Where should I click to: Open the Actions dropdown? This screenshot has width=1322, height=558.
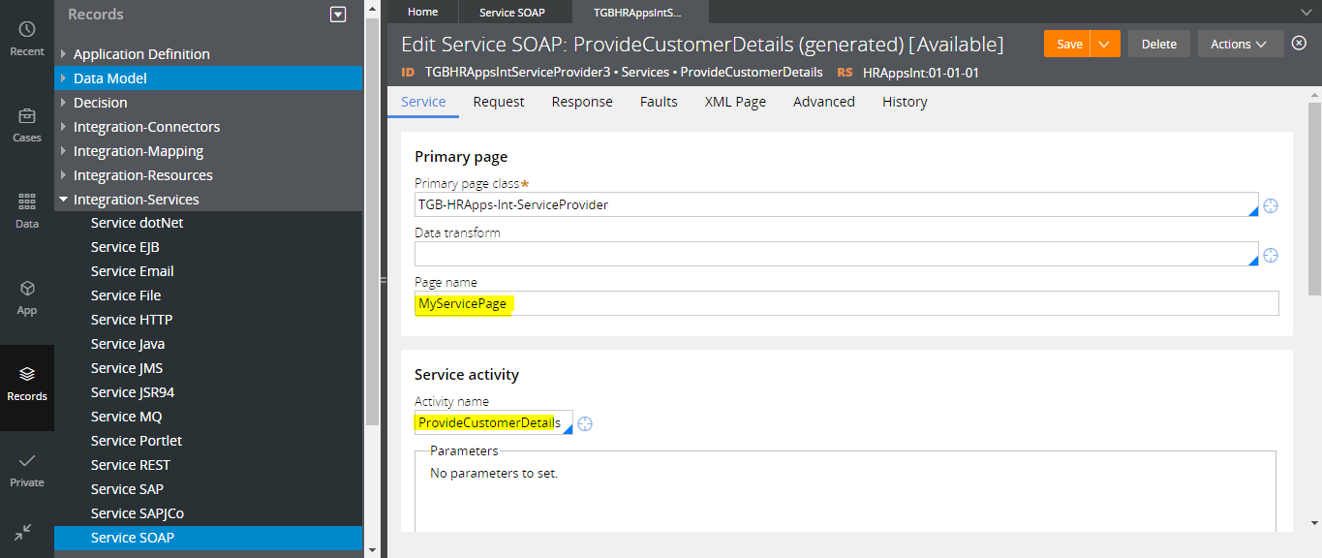(1240, 44)
